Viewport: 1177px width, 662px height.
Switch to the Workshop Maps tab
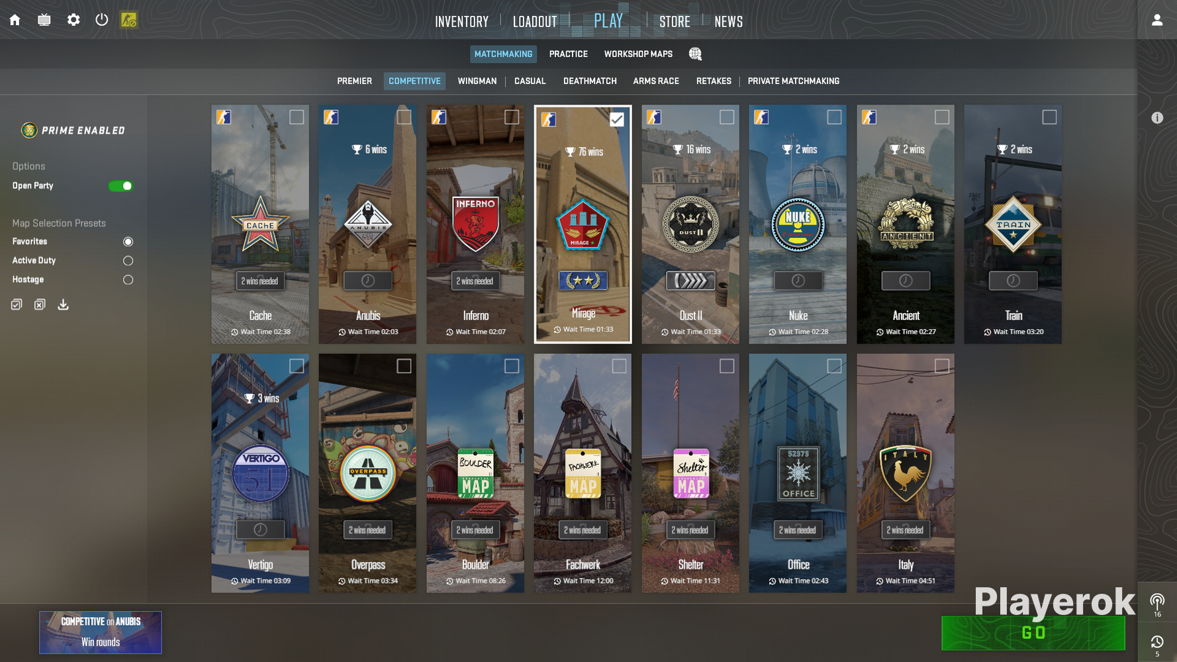[638, 54]
